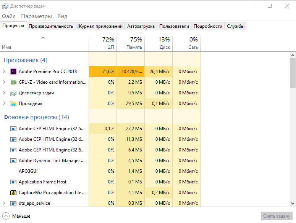Click the 27,2 МБ Adobe CEP HTML Engine icon

tap(13, 129)
